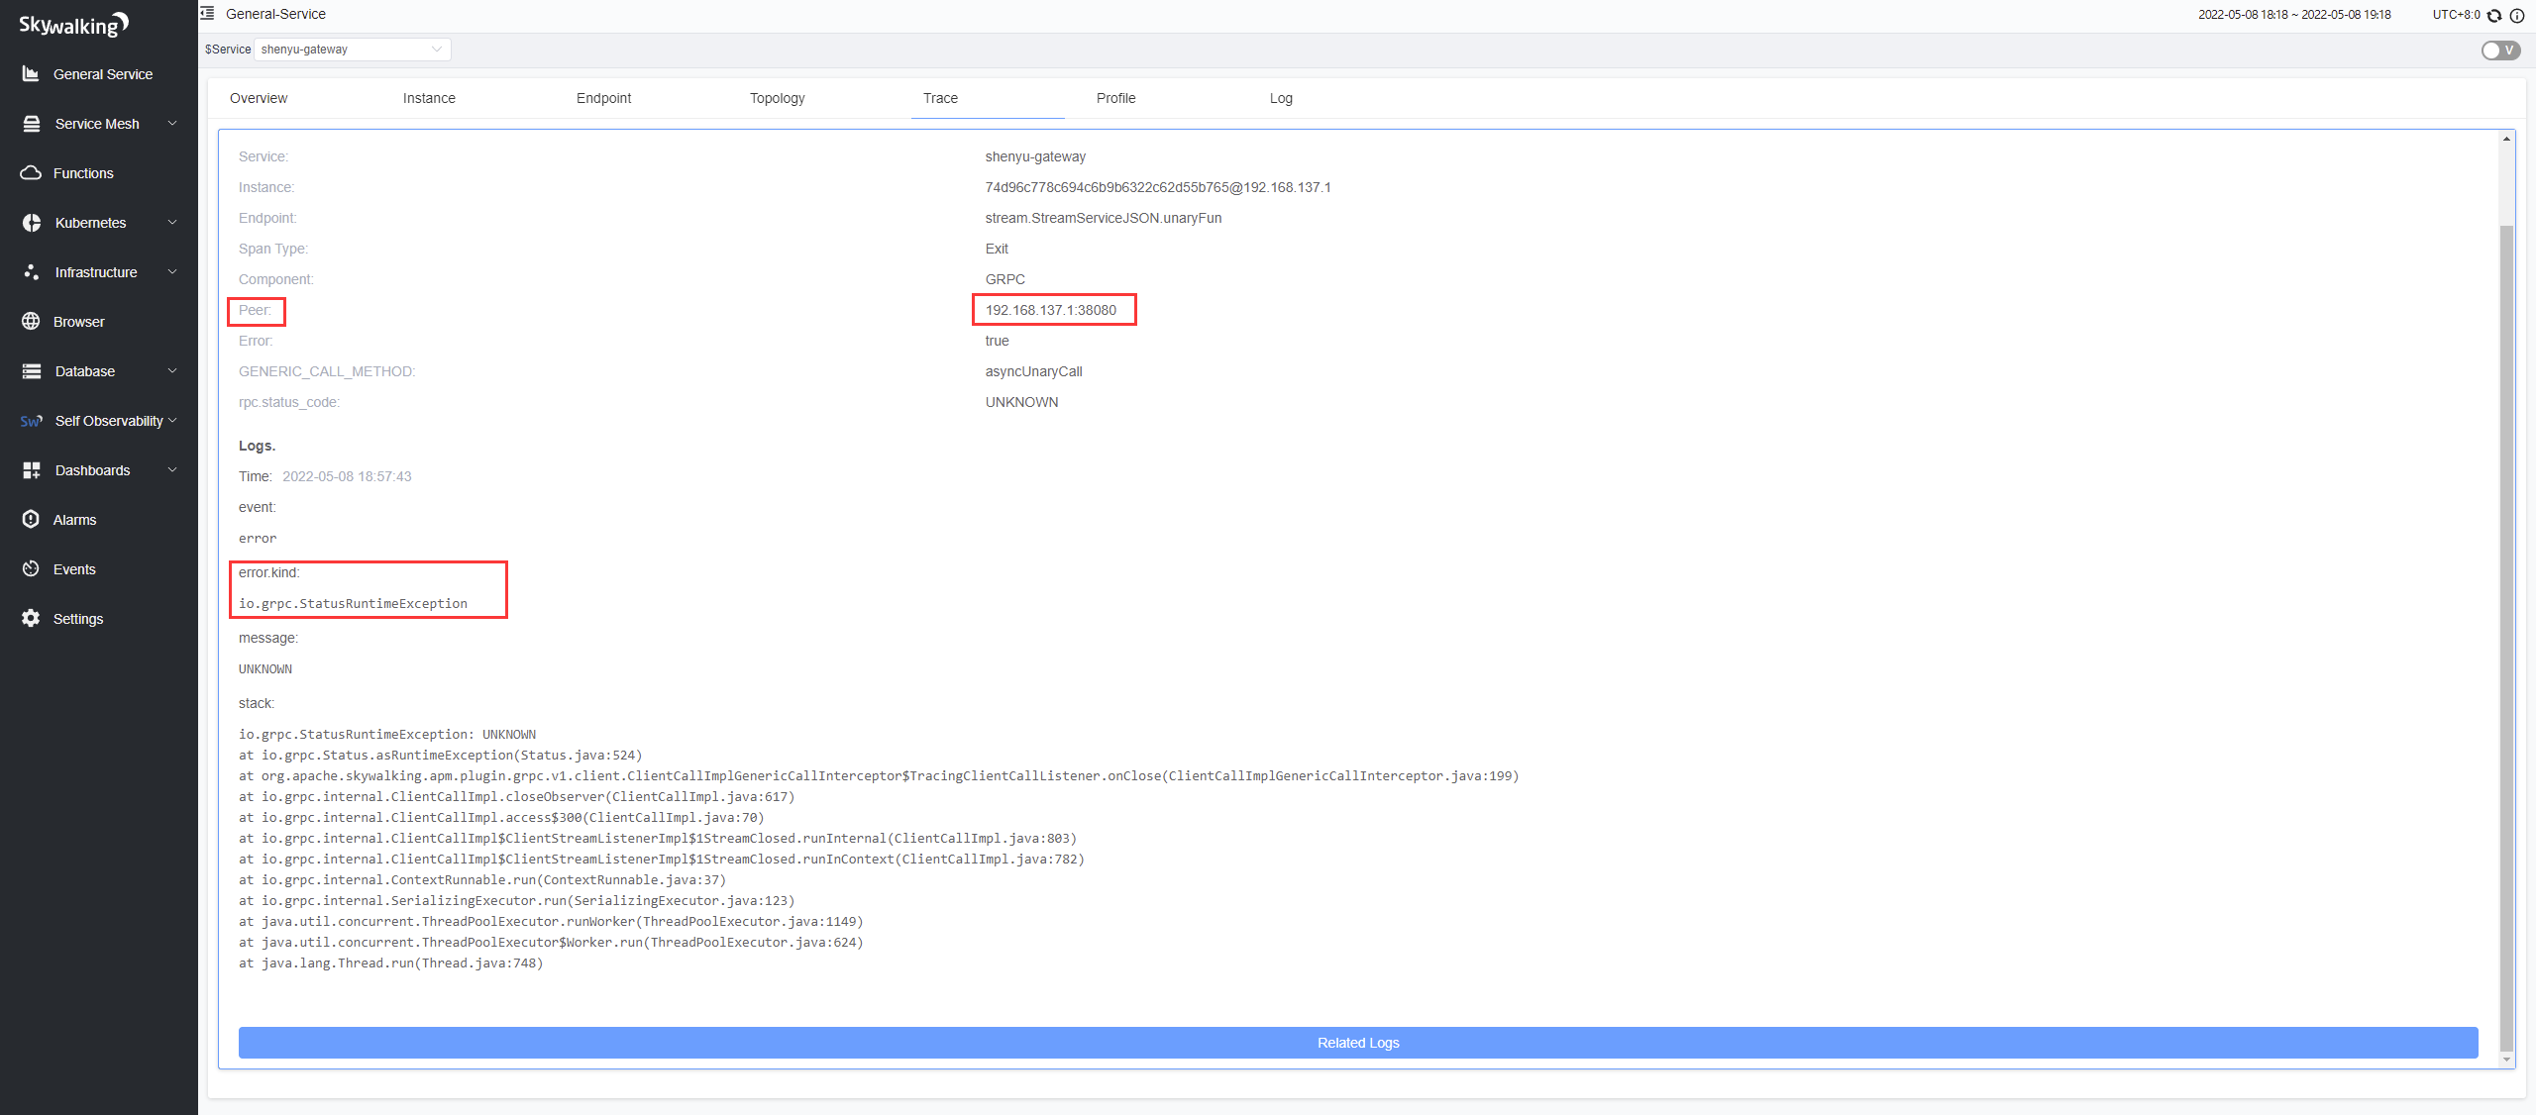The height and width of the screenshot is (1115, 2536).
Task: Open the Endpoint tab
Action: [603, 98]
